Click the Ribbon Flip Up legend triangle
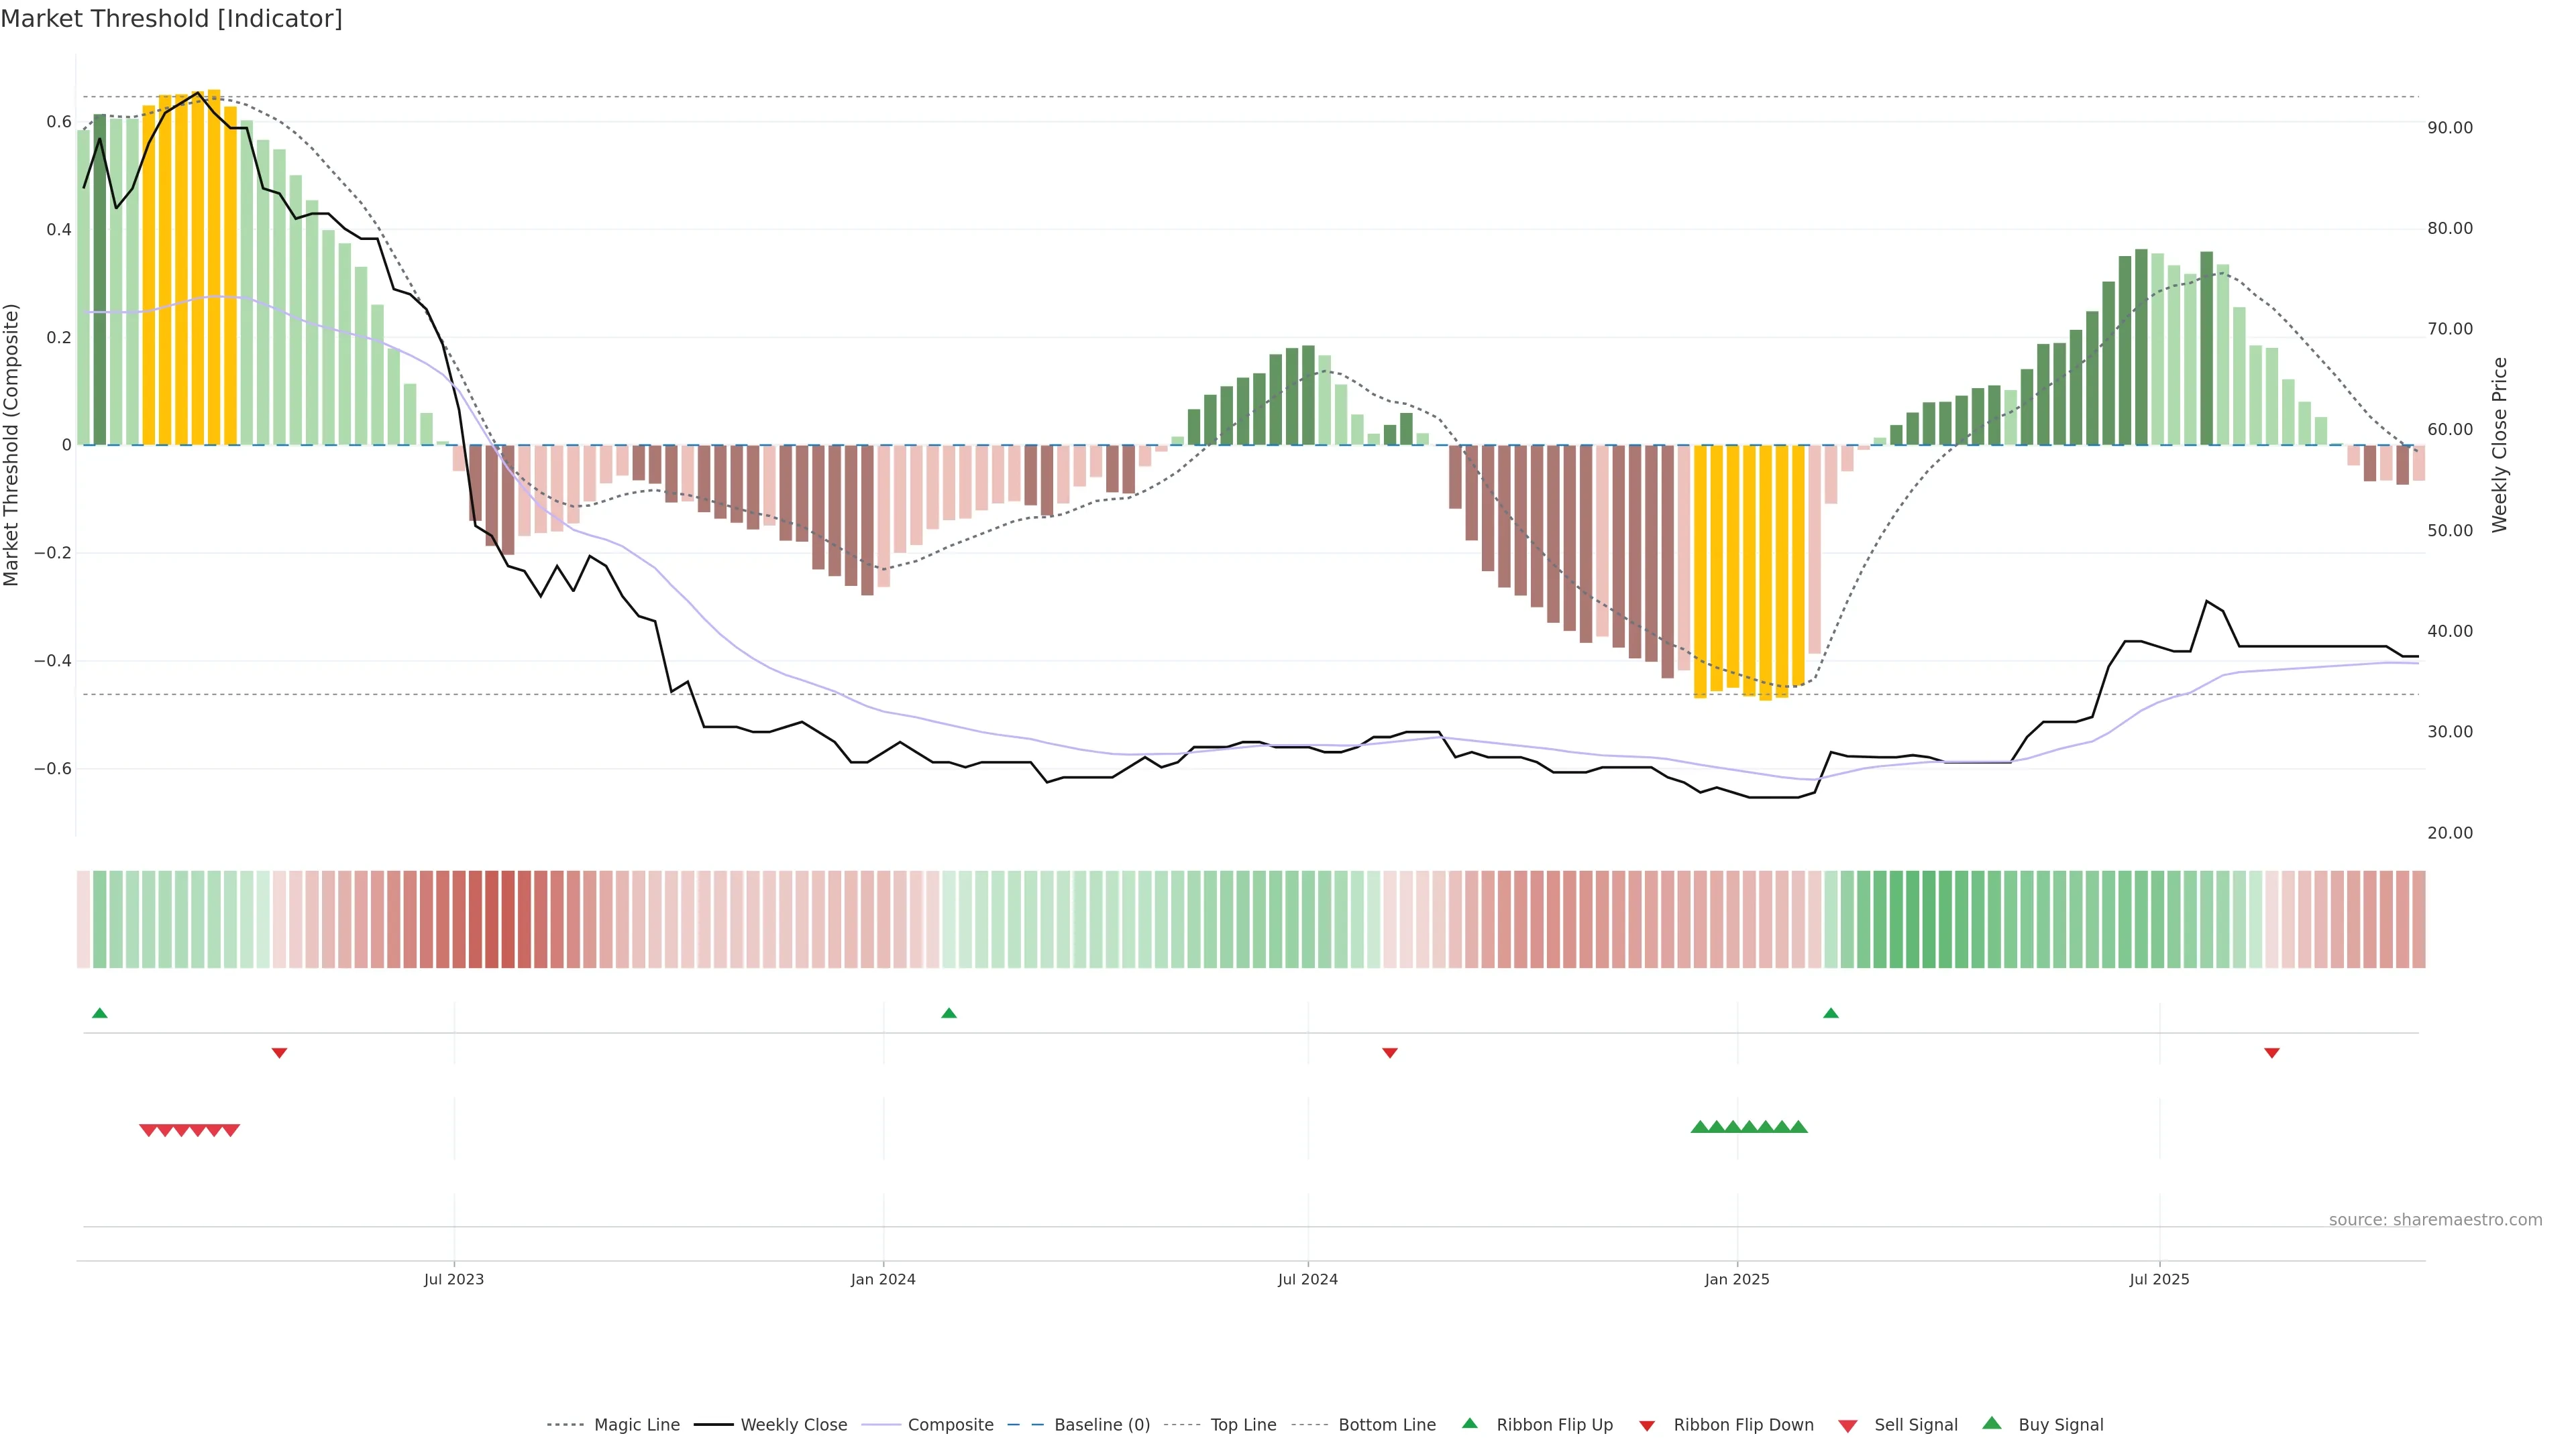The height and width of the screenshot is (1448, 2576). (1469, 1423)
